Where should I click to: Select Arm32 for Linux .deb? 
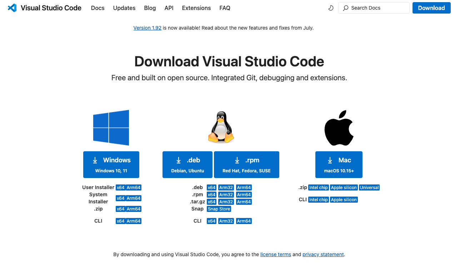pos(226,188)
